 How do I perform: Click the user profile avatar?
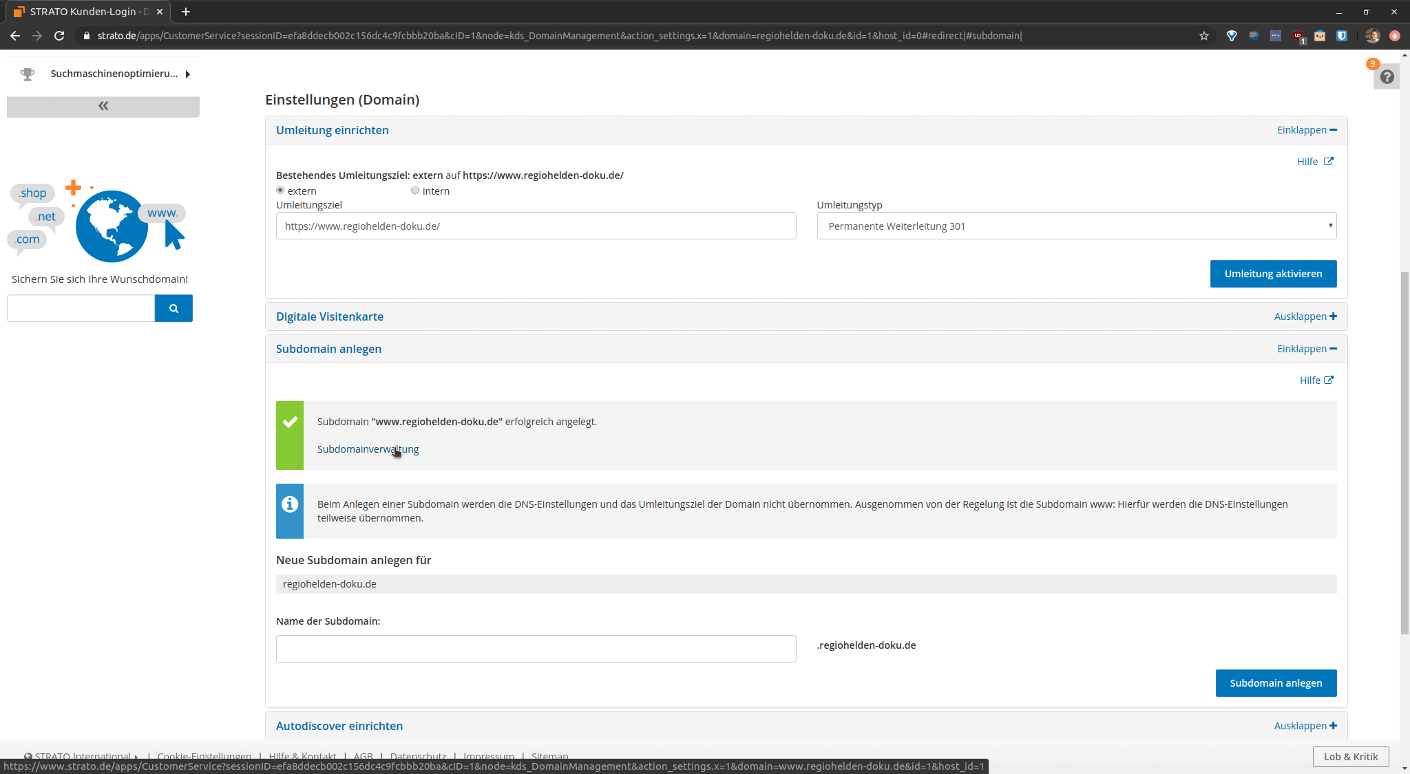[x=1372, y=36]
